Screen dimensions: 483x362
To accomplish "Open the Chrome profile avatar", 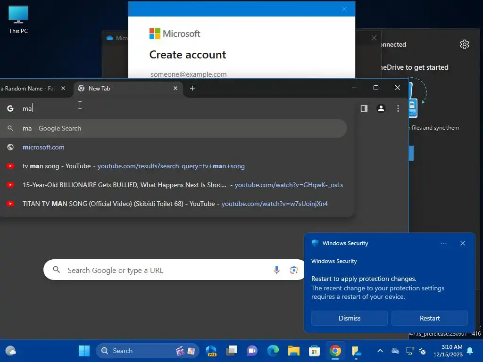I will coord(381,108).
